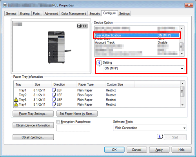
Task: Click the Tray4 warning icon
Action: 16,104
